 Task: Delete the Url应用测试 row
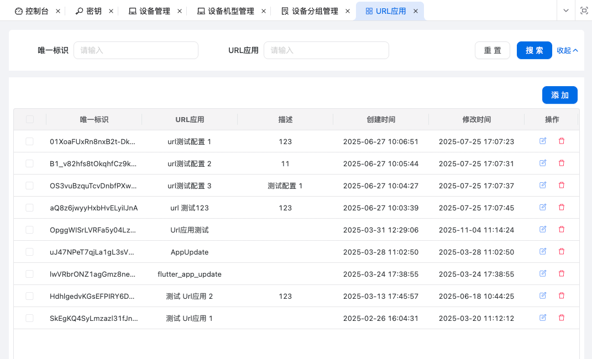562,230
